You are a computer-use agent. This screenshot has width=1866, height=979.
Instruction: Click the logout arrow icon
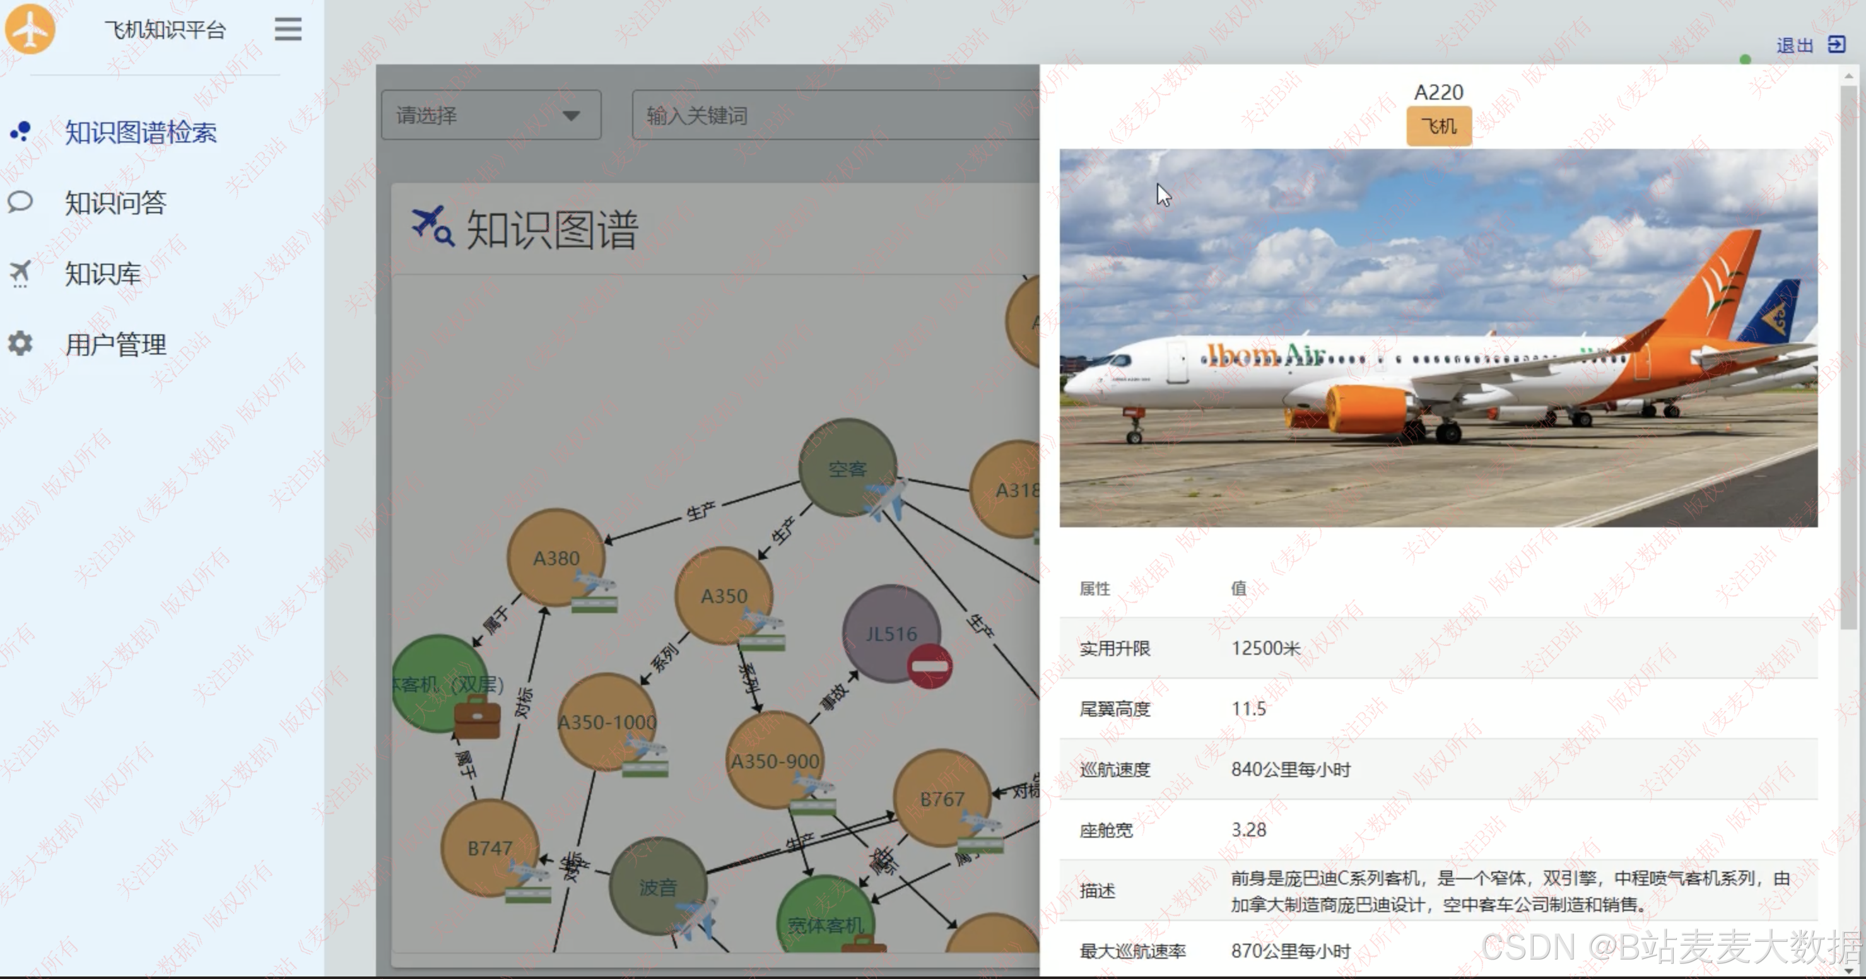tap(1836, 45)
